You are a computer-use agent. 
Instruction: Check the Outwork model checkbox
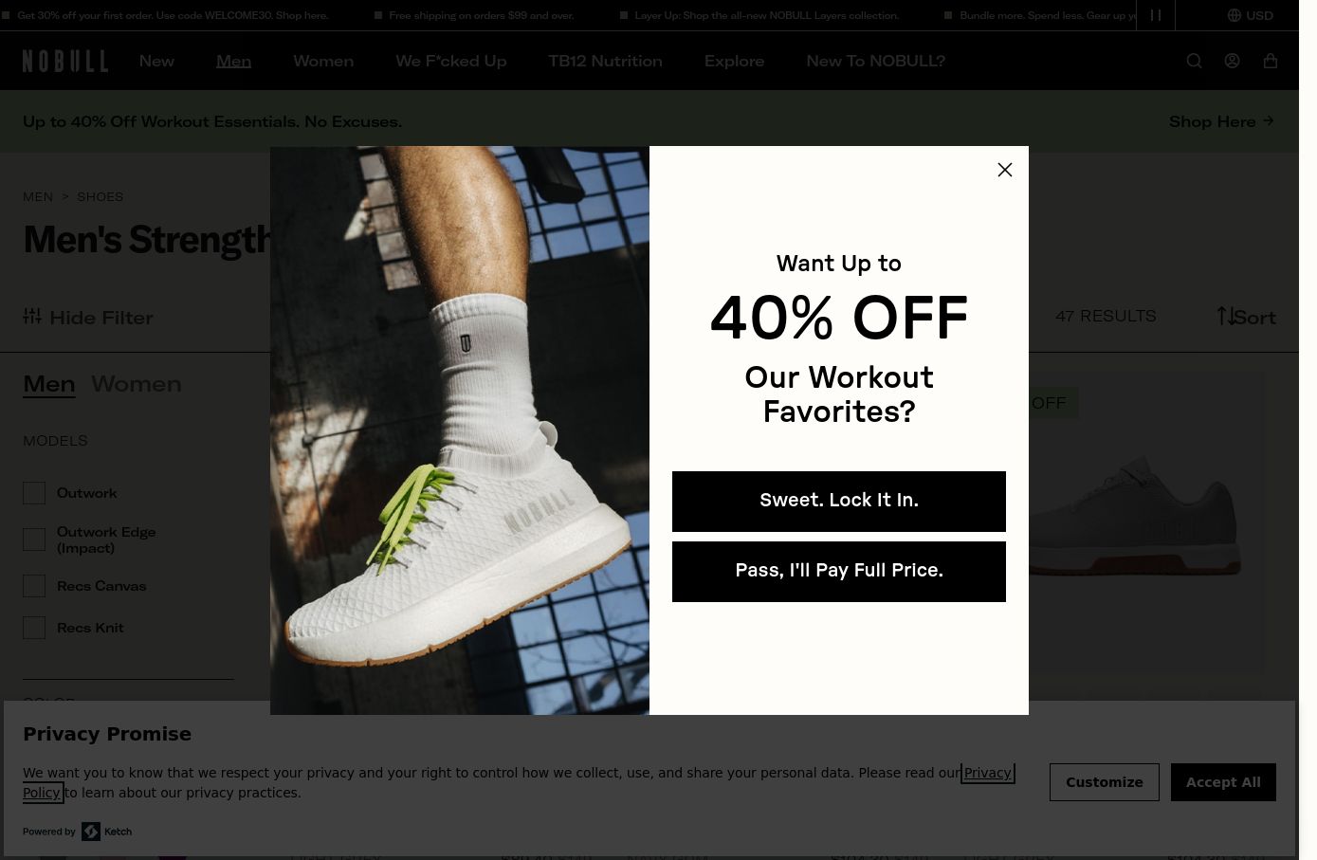pos(34,493)
